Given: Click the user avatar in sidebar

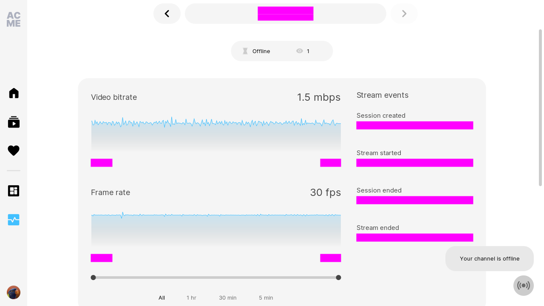Looking at the screenshot, I should [x=14, y=292].
